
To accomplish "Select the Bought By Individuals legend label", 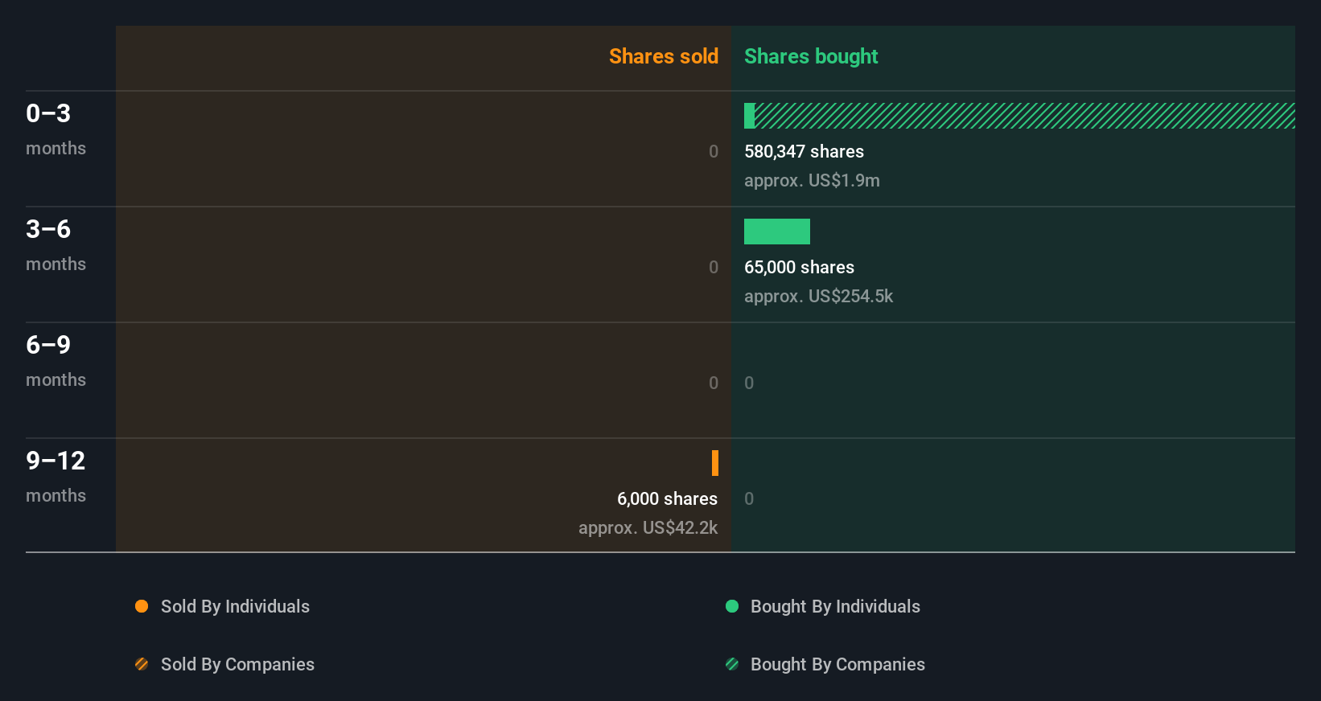I will pos(835,606).
